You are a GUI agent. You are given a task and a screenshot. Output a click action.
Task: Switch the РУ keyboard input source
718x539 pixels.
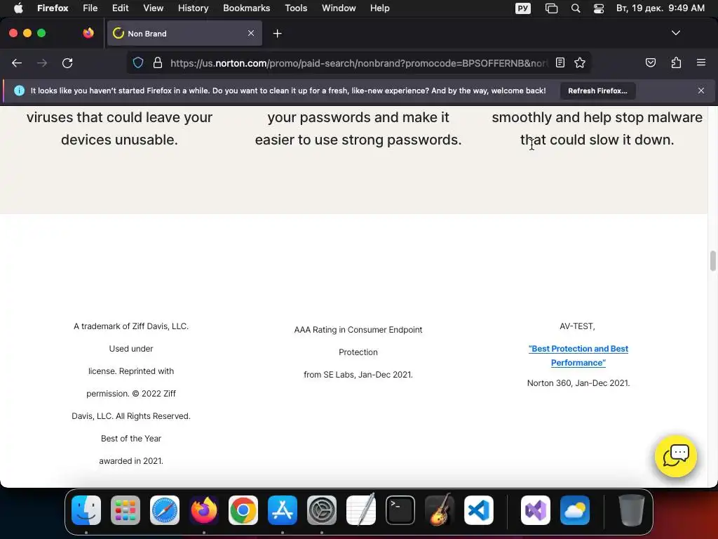[523, 8]
